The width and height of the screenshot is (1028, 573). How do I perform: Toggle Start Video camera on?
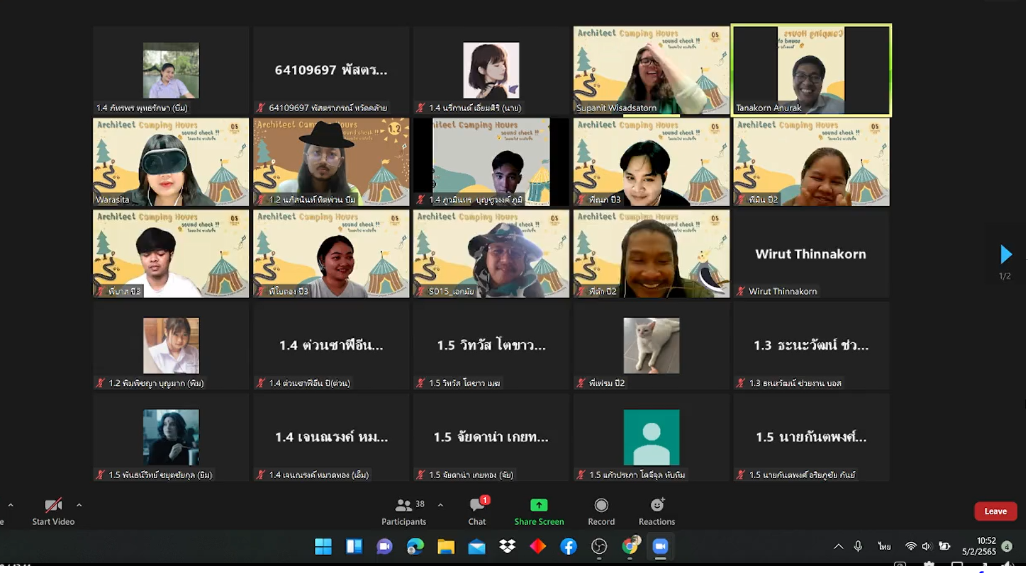pyautogui.click(x=53, y=511)
